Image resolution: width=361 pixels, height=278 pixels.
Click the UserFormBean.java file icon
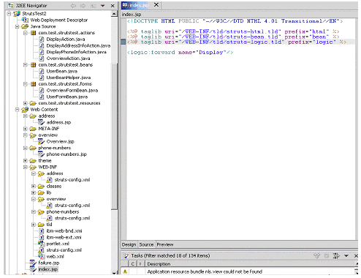[x=42, y=97]
